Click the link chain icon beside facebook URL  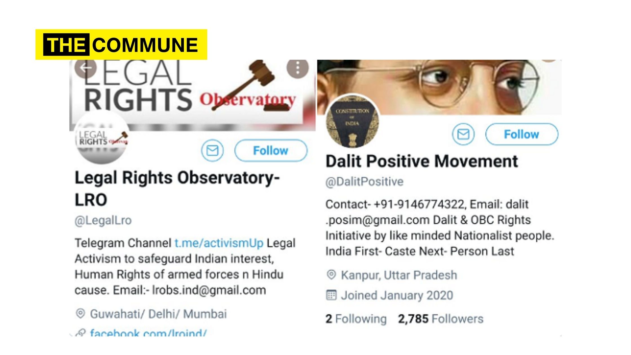point(80,332)
